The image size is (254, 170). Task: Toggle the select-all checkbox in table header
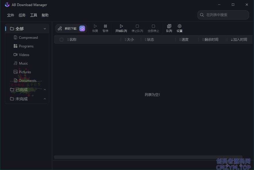[x=61, y=40]
